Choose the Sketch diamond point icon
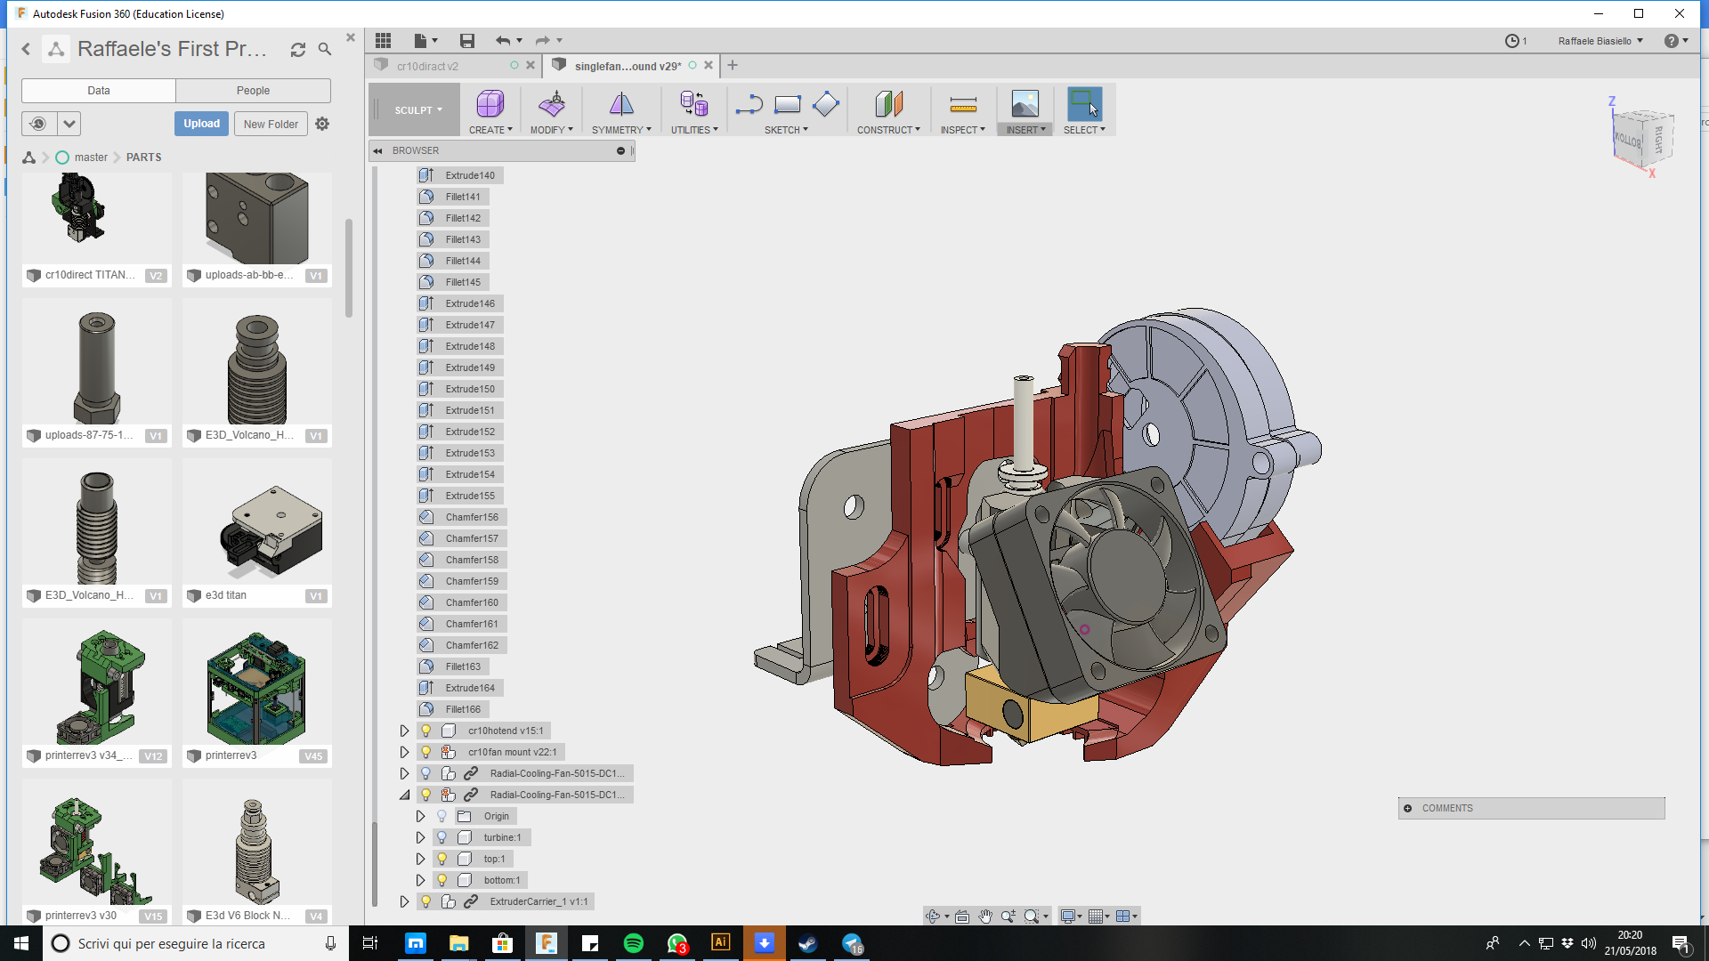This screenshot has width=1709, height=961. click(x=826, y=104)
